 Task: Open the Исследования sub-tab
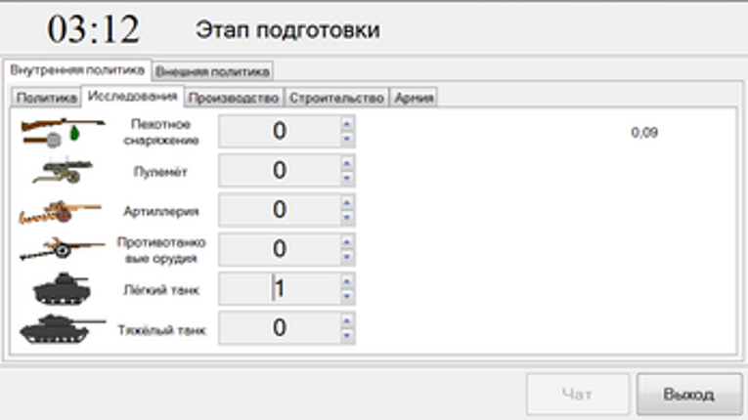(133, 97)
